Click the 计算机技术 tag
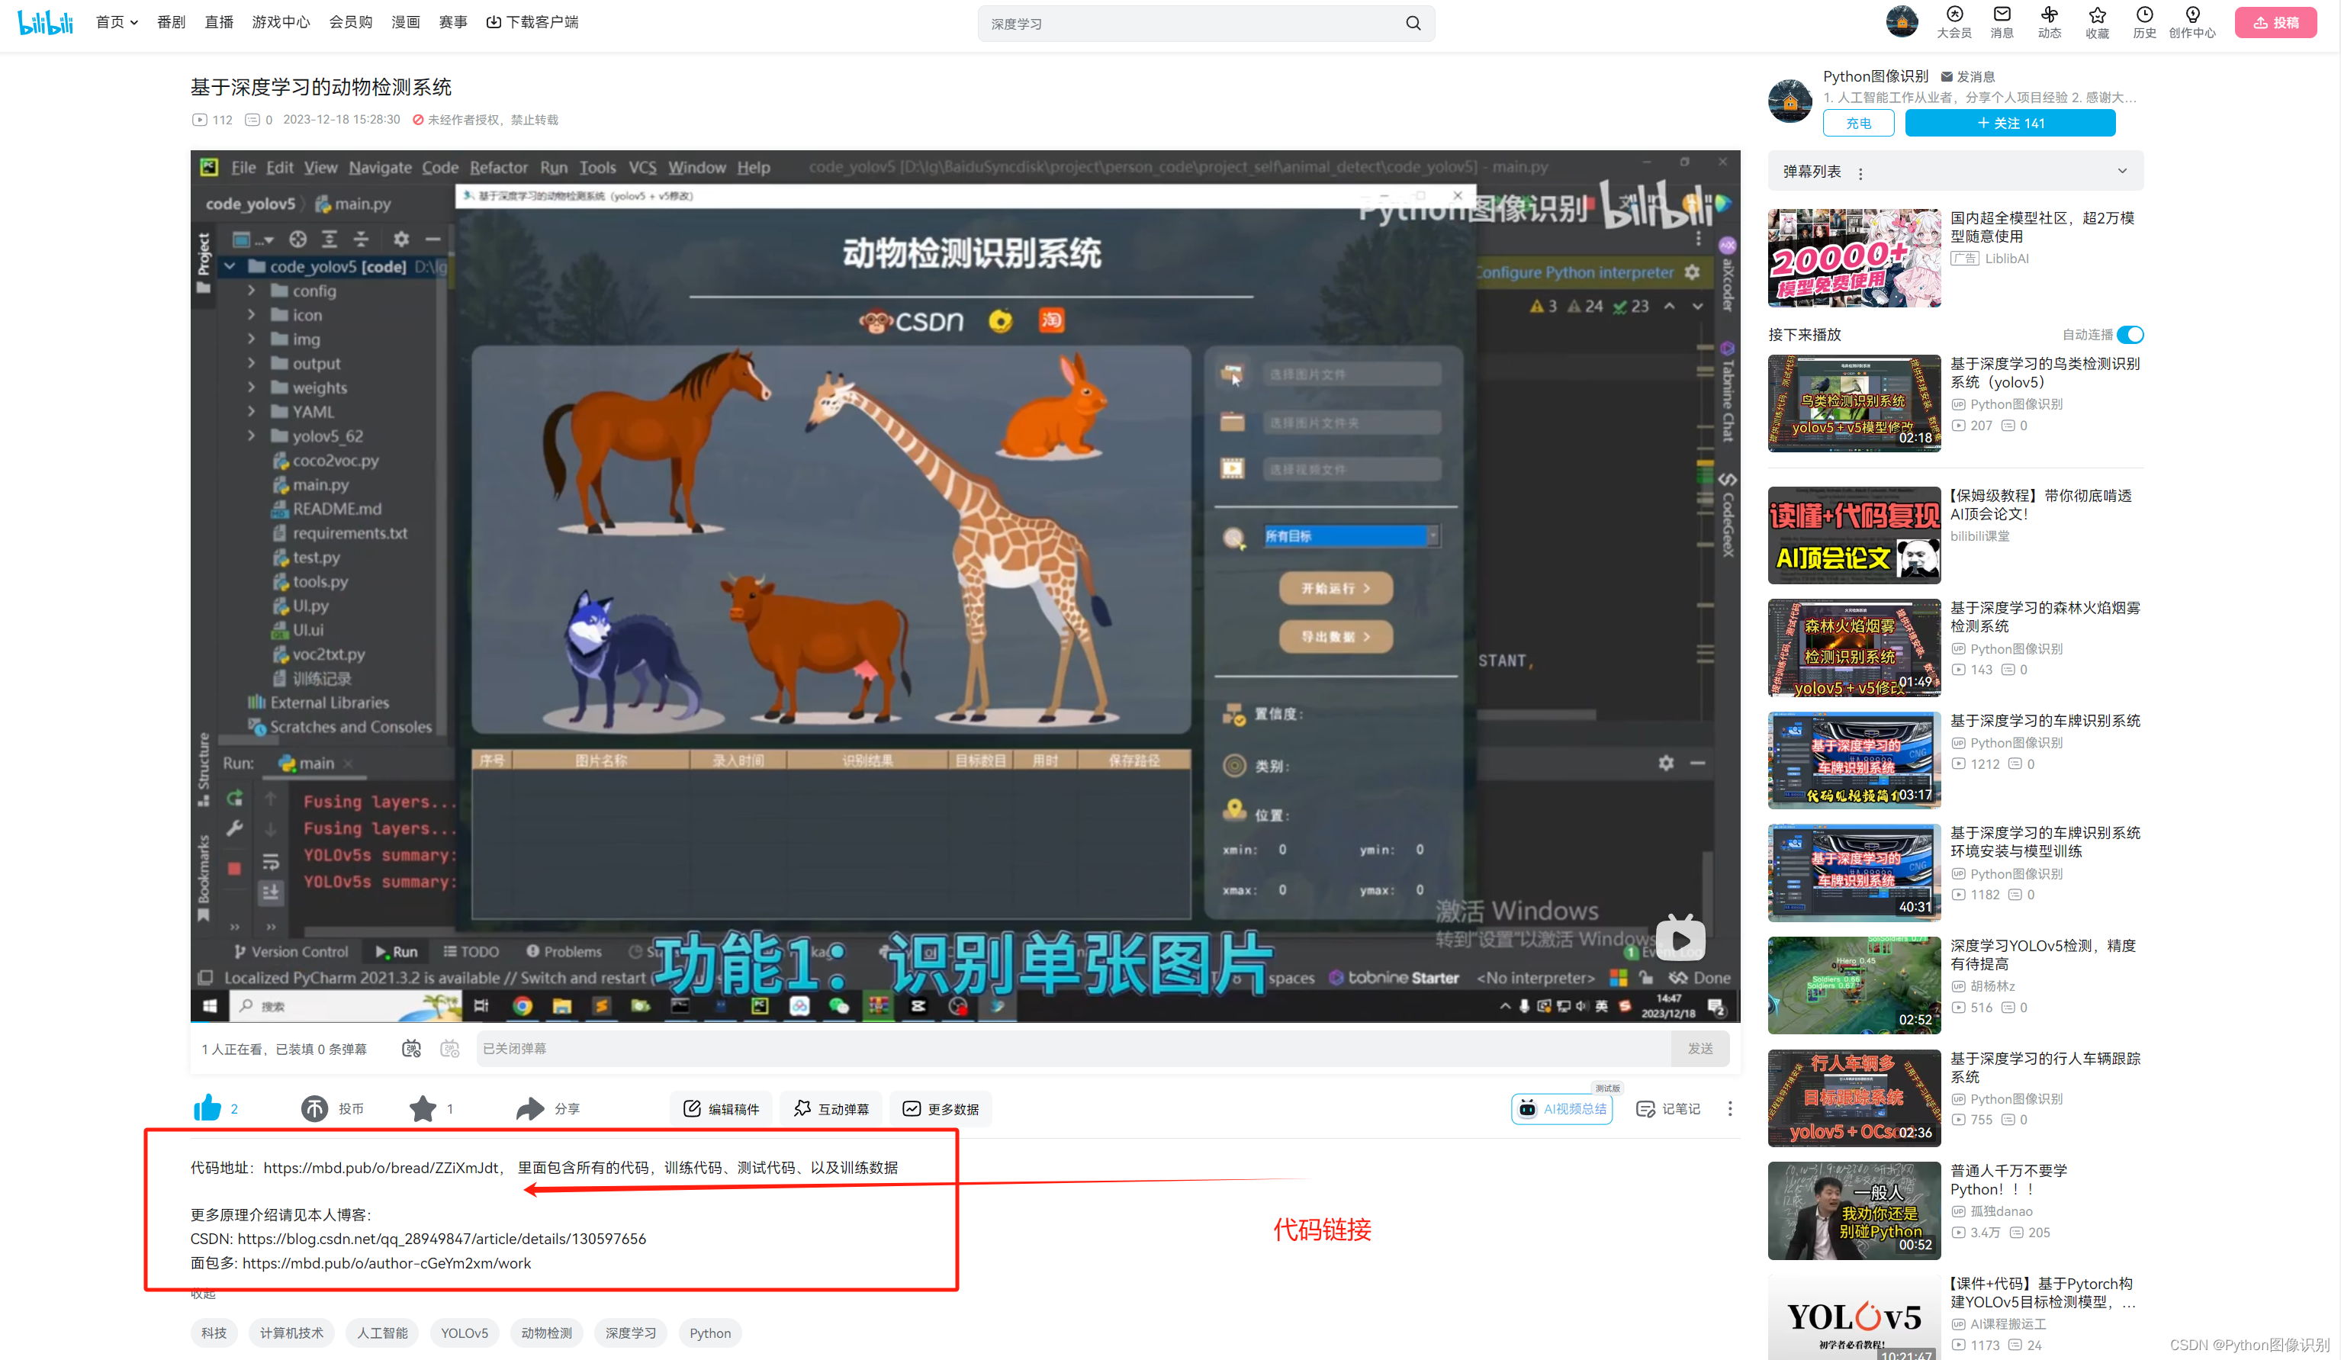 (x=291, y=1332)
